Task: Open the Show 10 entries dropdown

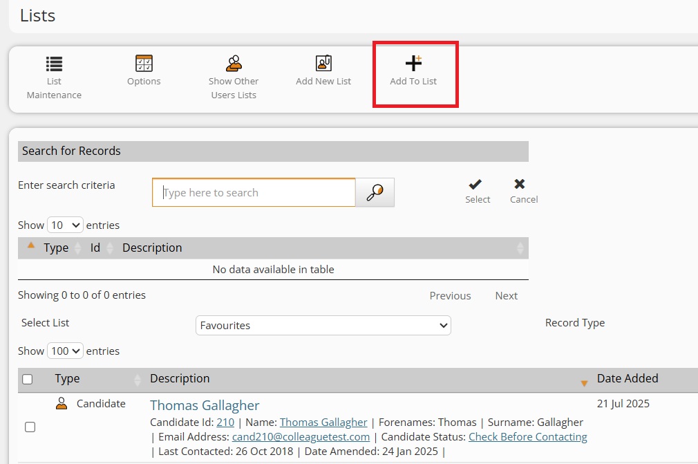Action: [x=65, y=225]
